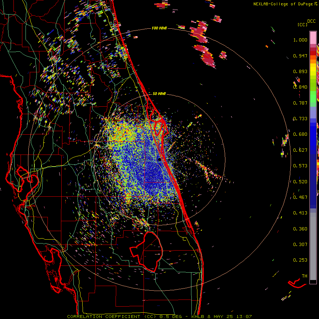The width and height of the screenshot is (319, 319).
Task: Select the 0.680 legend value
Action: [300, 134]
